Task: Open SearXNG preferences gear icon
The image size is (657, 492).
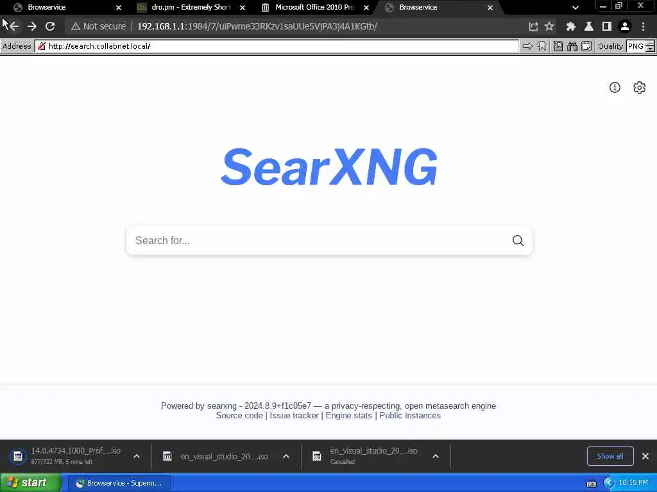Action: click(639, 87)
